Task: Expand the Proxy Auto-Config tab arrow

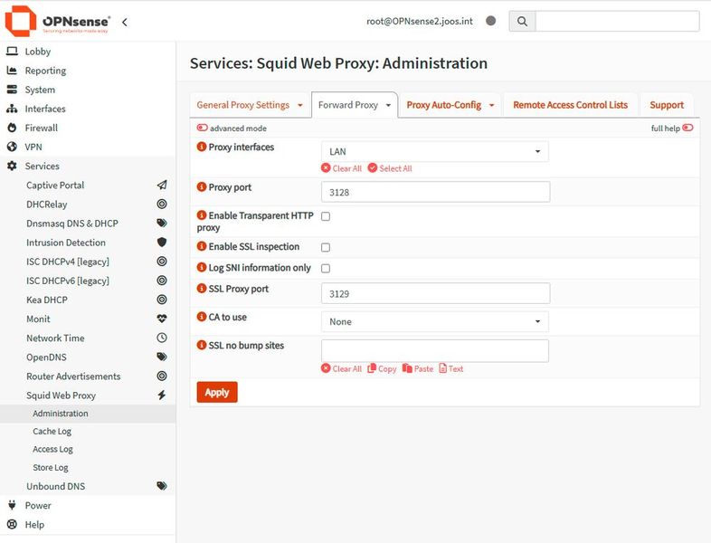Action: (491, 105)
